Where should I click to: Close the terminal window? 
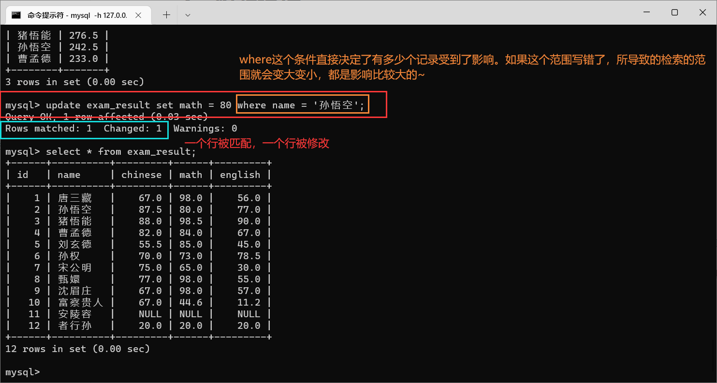pyautogui.click(x=702, y=13)
